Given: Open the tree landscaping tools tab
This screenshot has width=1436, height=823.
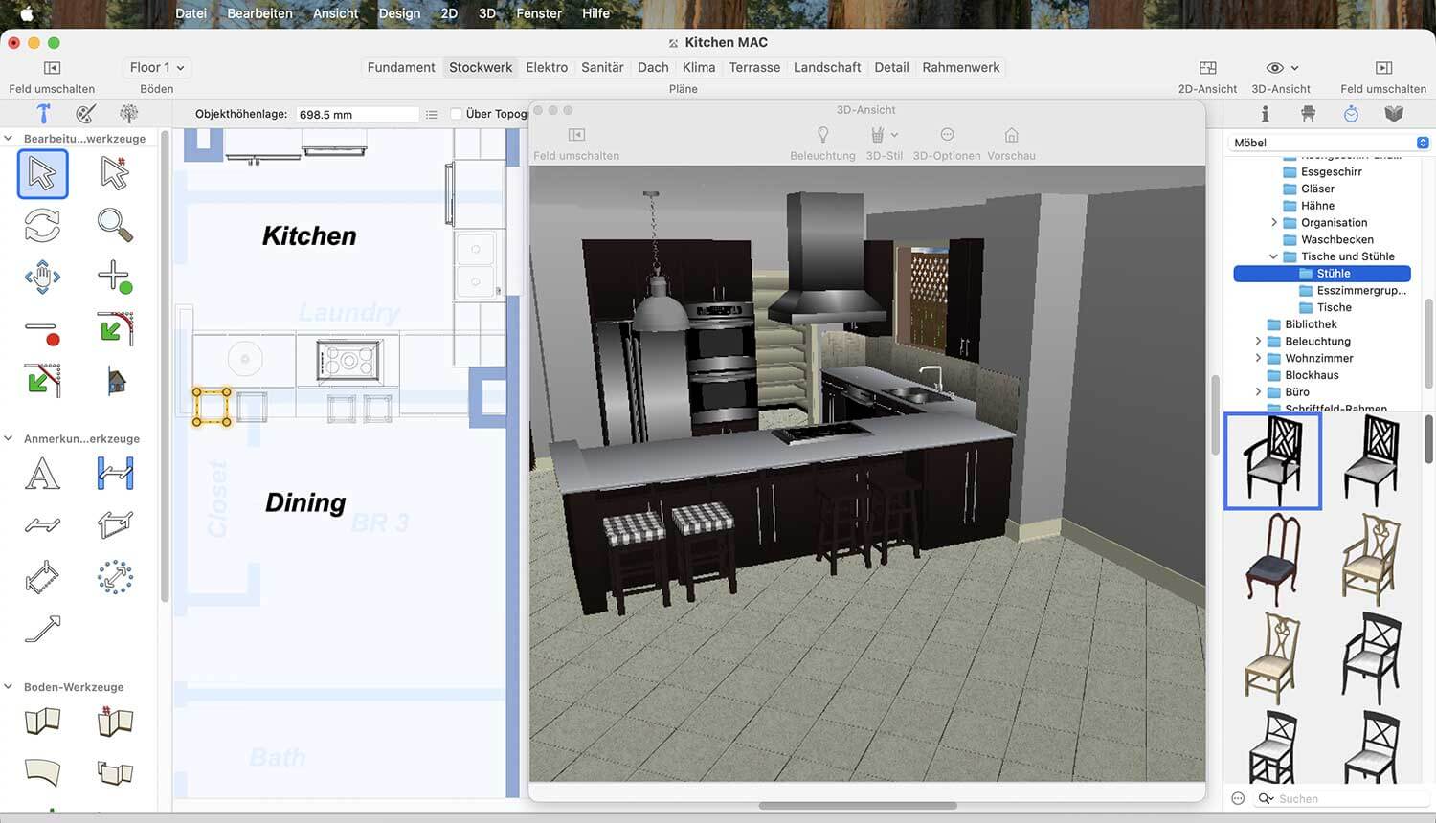Looking at the screenshot, I should pos(128,113).
